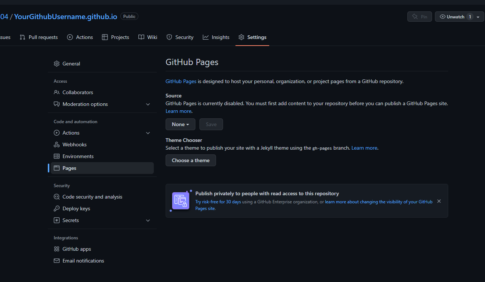This screenshot has height=282, width=485.
Task: Open Email notifications settings
Action: (102, 261)
